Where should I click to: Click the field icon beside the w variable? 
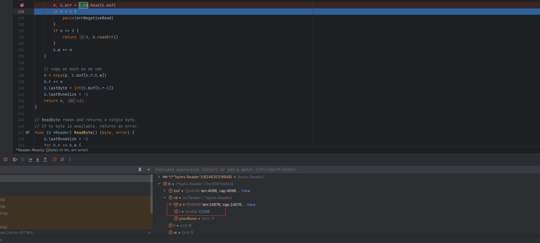[171, 232]
